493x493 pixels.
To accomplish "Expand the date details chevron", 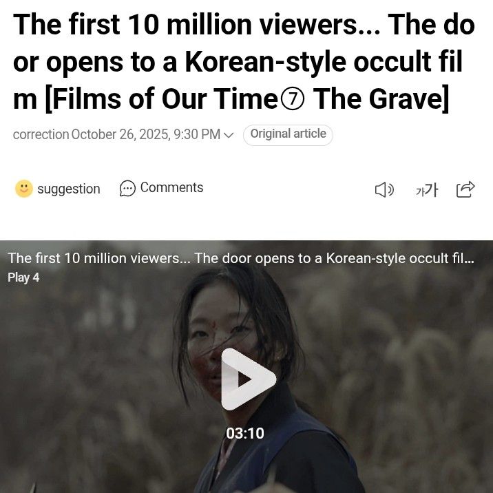I will click(x=229, y=135).
